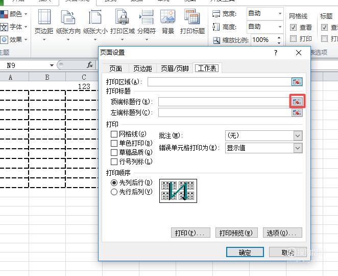
Task: Click the dialog help question mark
Action: (x=276, y=53)
